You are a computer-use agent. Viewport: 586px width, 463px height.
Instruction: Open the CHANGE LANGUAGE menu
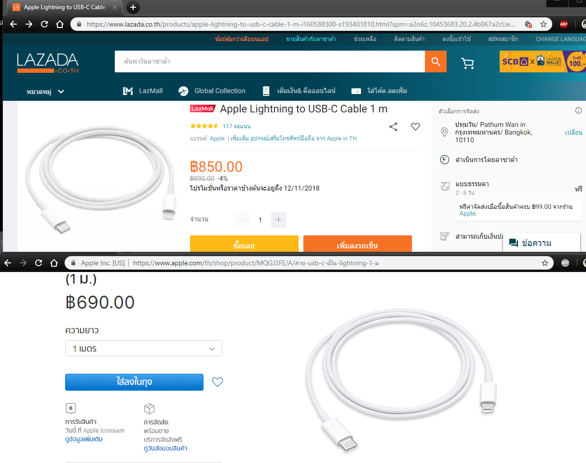(x=560, y=39)
